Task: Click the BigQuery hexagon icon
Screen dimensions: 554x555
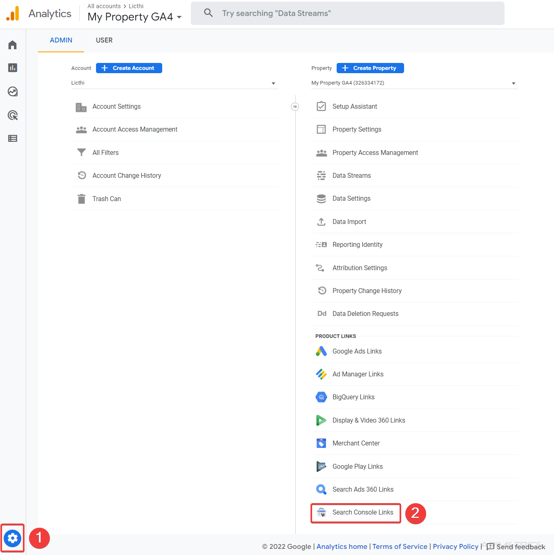Action: pos(322,397)
